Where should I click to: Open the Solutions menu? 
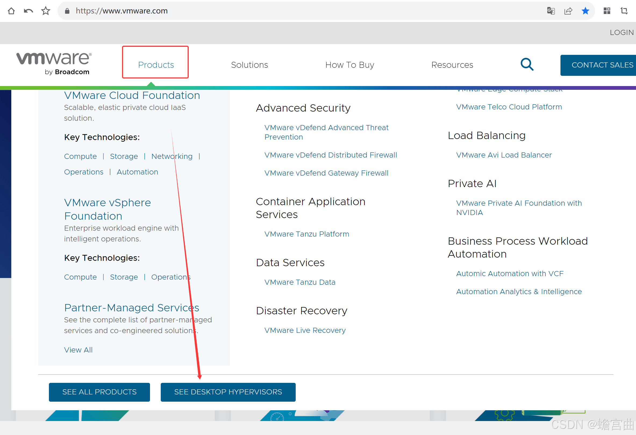click(249, 65)
